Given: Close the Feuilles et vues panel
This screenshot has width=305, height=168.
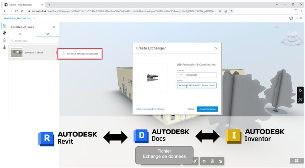Looking at the screenshot, I should (x=54, y=27).
